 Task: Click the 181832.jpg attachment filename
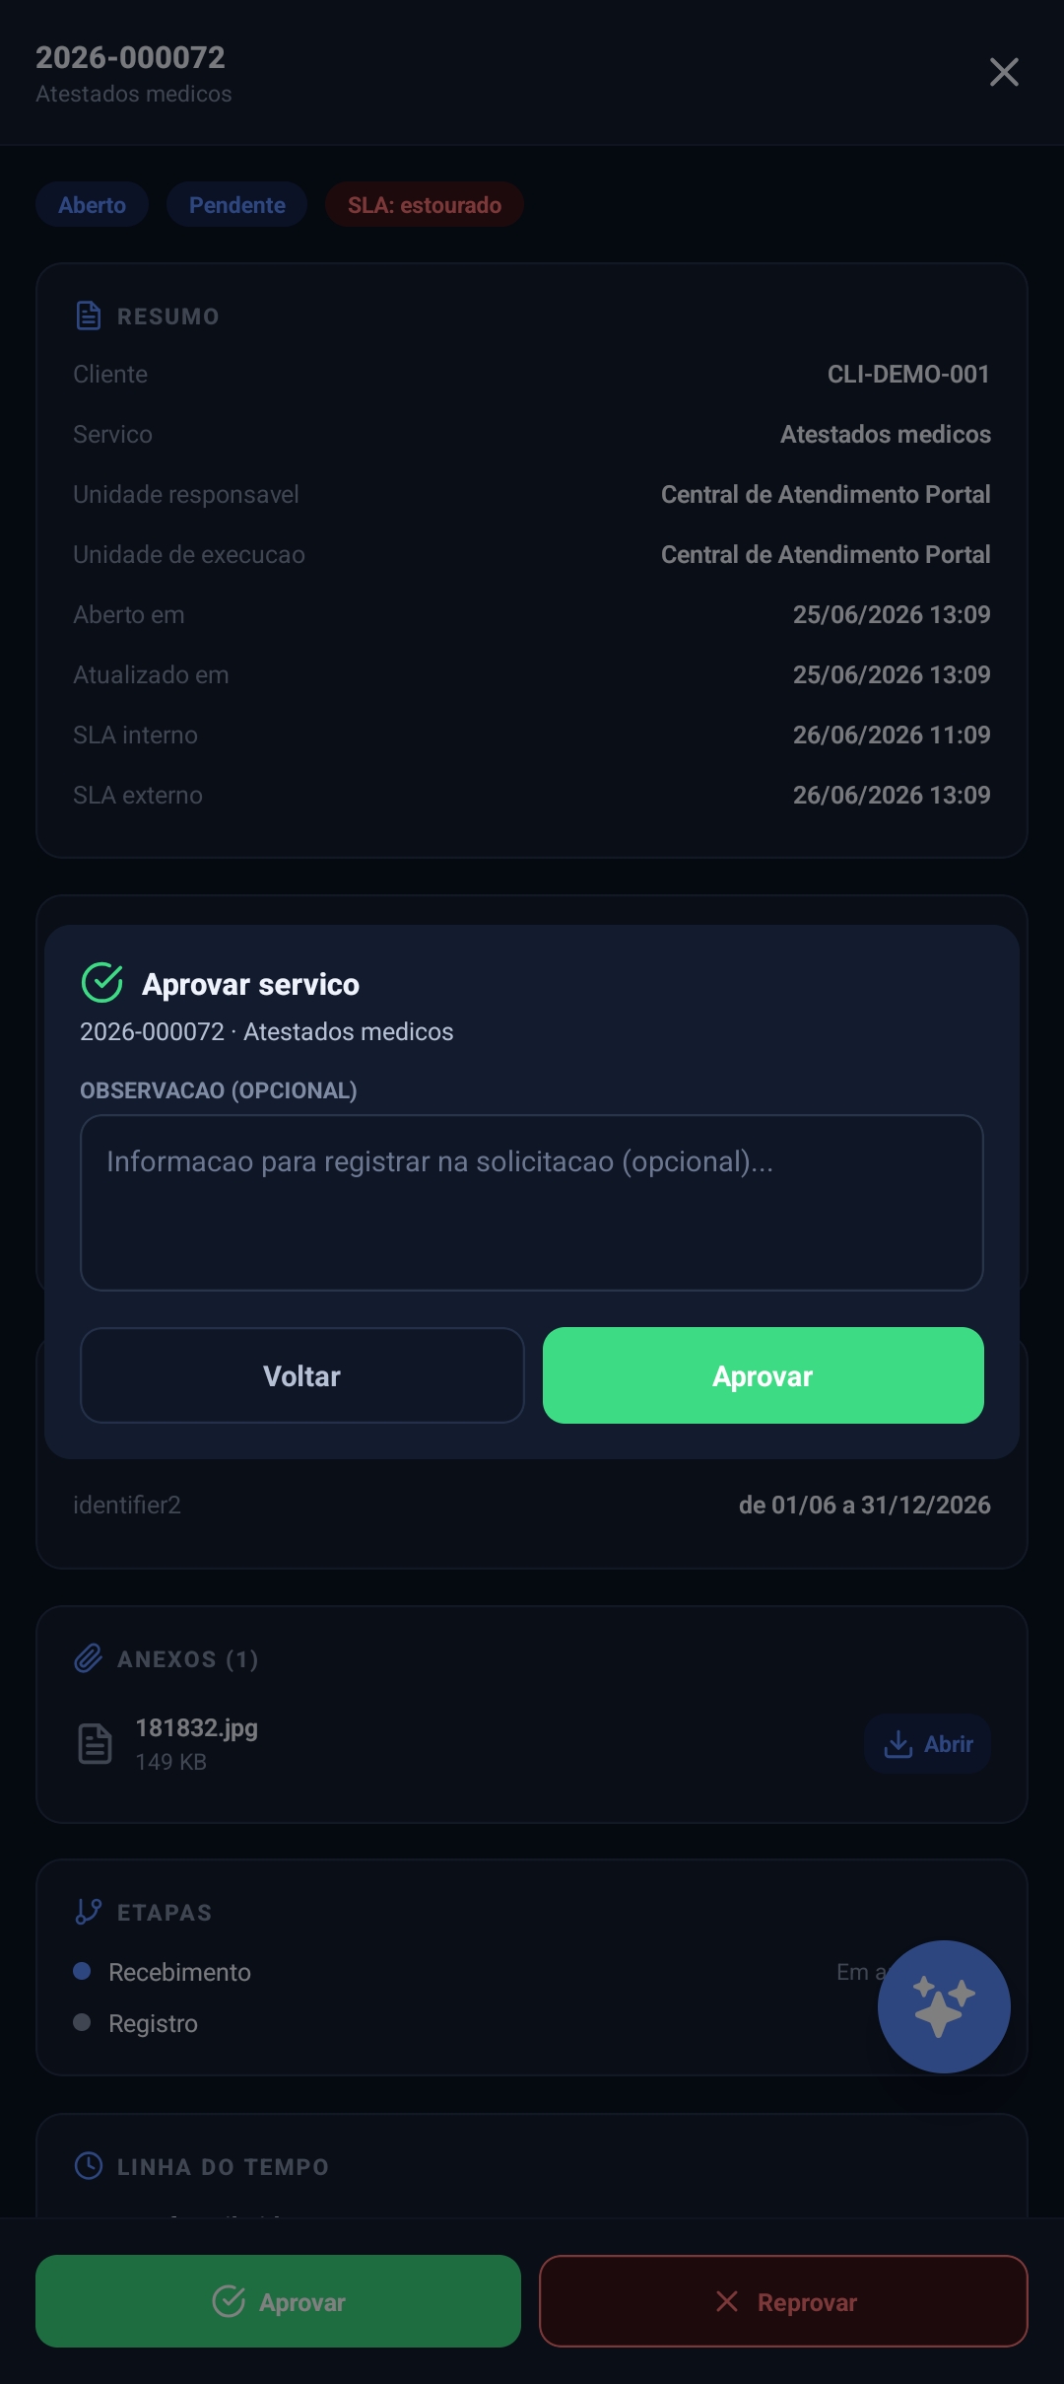[197, 1728]
